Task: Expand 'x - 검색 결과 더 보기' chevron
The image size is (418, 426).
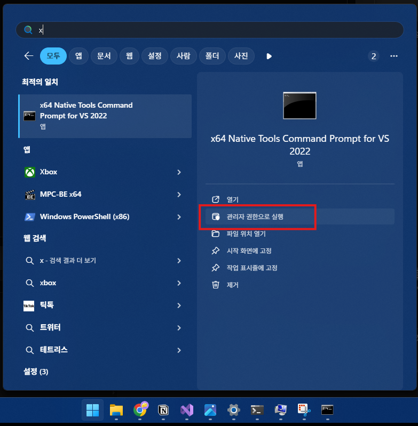Action: [179, 261]
